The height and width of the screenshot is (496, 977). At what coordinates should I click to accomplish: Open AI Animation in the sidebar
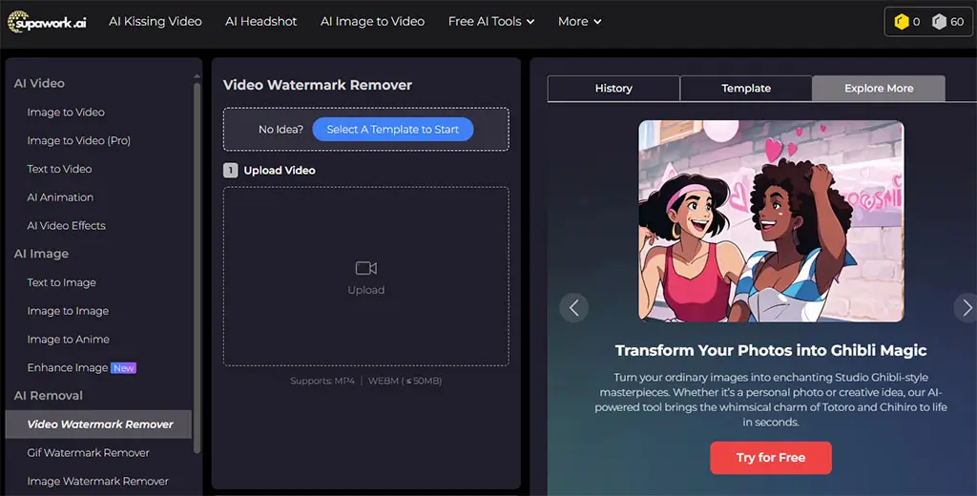60,197
